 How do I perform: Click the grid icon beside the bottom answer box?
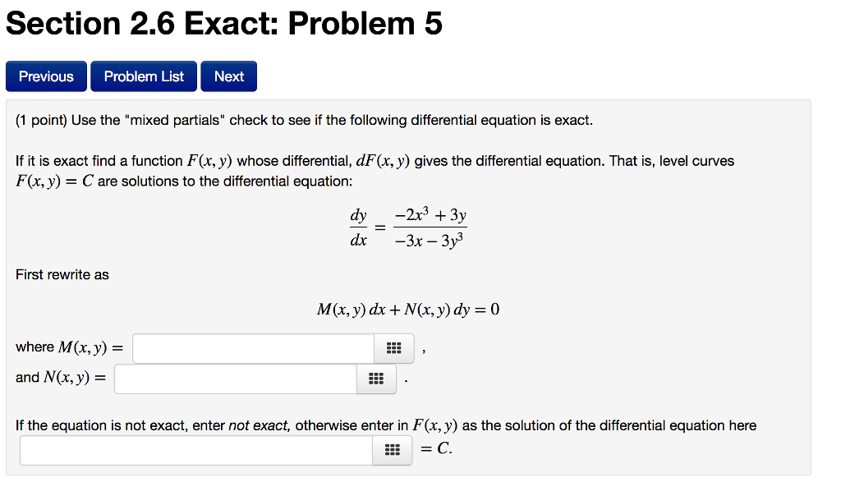tap(393, 450)
